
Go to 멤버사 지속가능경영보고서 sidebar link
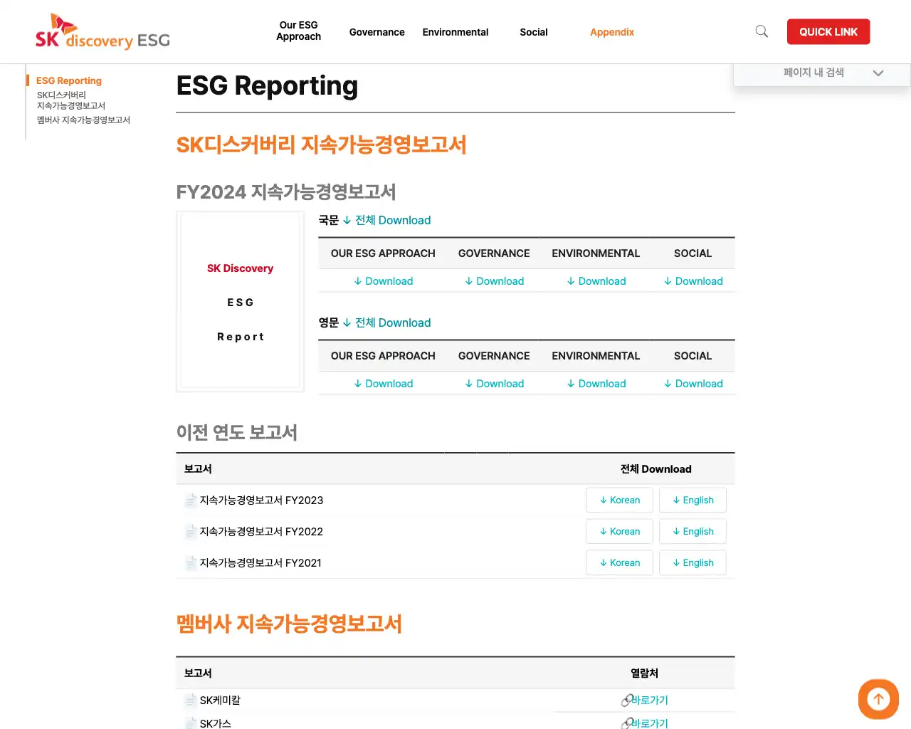coord(83,120)
